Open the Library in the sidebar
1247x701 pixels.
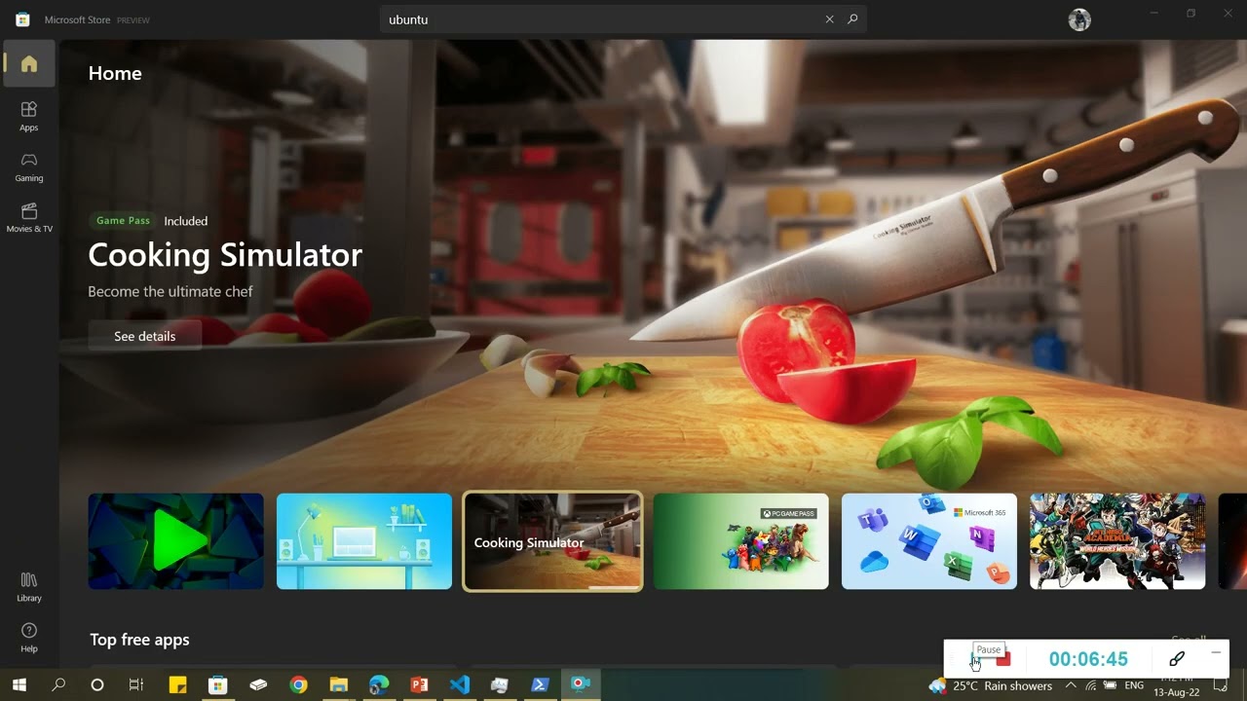click(x=29, y=586)
